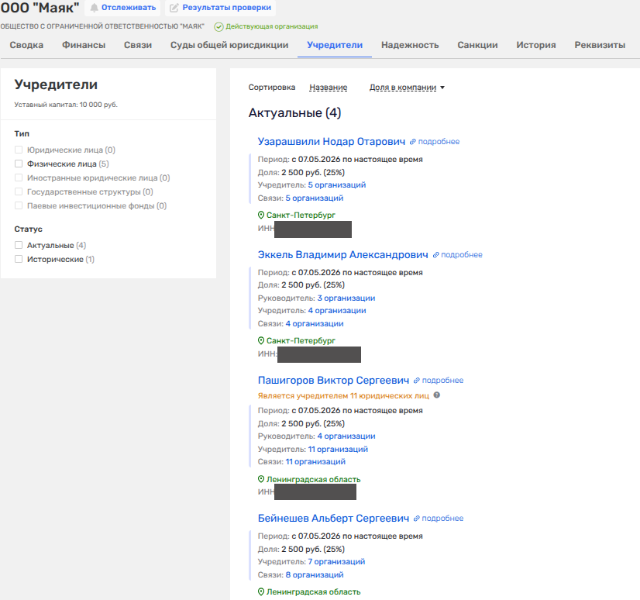Open the Сводка tab
Screen dimensions: 640x600
point(26,45)
